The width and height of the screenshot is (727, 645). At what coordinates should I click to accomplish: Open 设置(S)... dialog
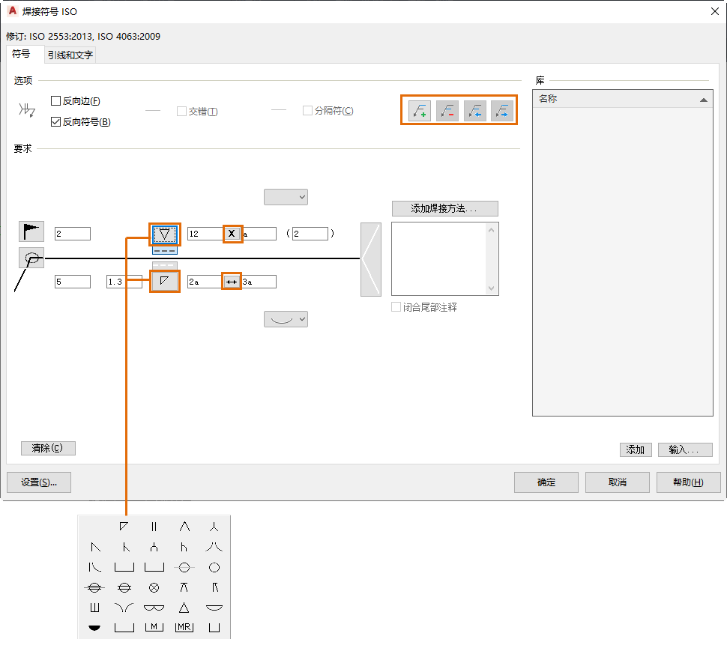tap(39, 482)
